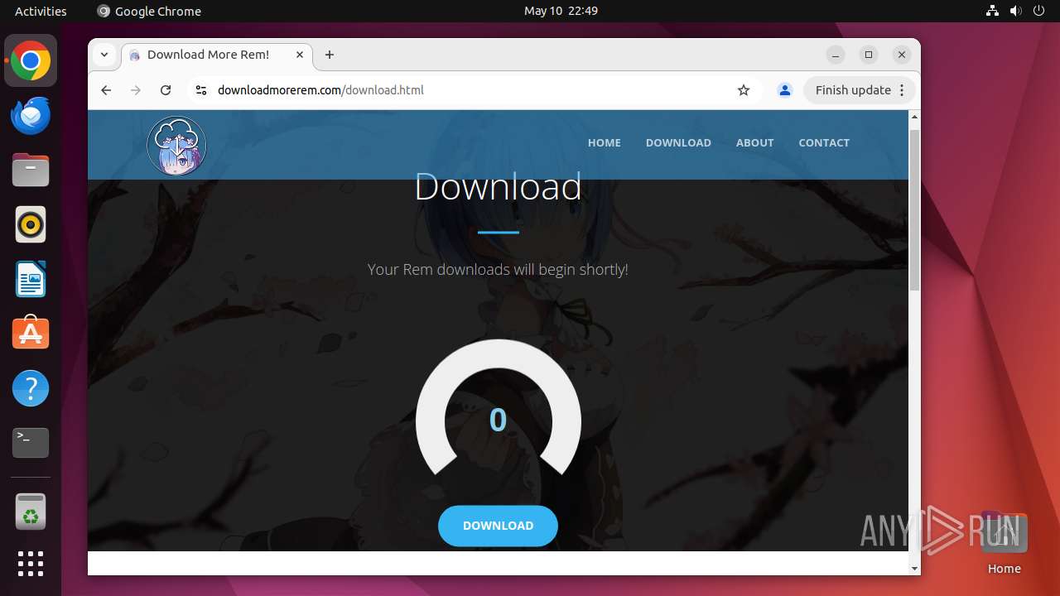Image resolution: width=1060 pixels, height=596 pixels.
Task: Open ABOUT in site navigation
Action: 755,142
